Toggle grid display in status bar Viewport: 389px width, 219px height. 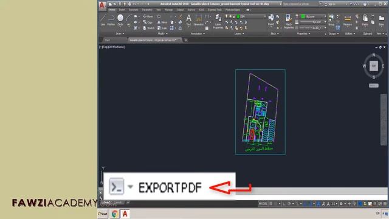coord(271,204)
